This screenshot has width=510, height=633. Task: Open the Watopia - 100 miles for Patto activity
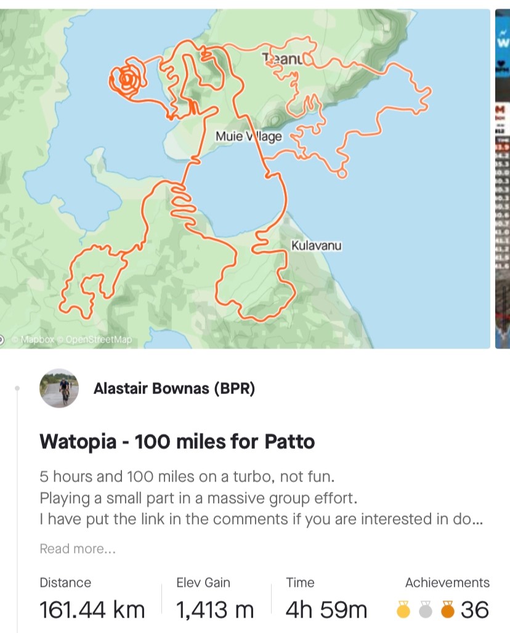point(177,441)
